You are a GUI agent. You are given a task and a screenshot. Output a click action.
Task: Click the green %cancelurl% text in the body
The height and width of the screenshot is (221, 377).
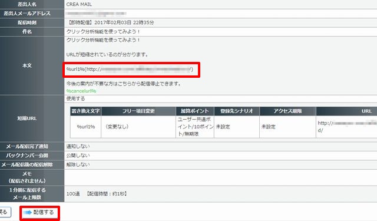coord(81,91)
